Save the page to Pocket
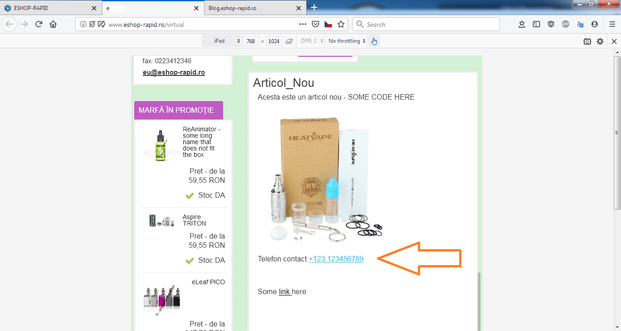Screen dimensions: 621x331 click(316, 25)
